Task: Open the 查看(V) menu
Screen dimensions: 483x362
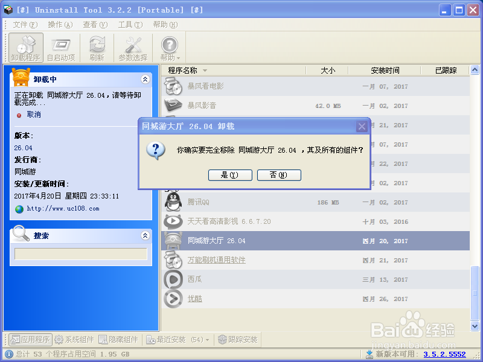Action: 95,25
